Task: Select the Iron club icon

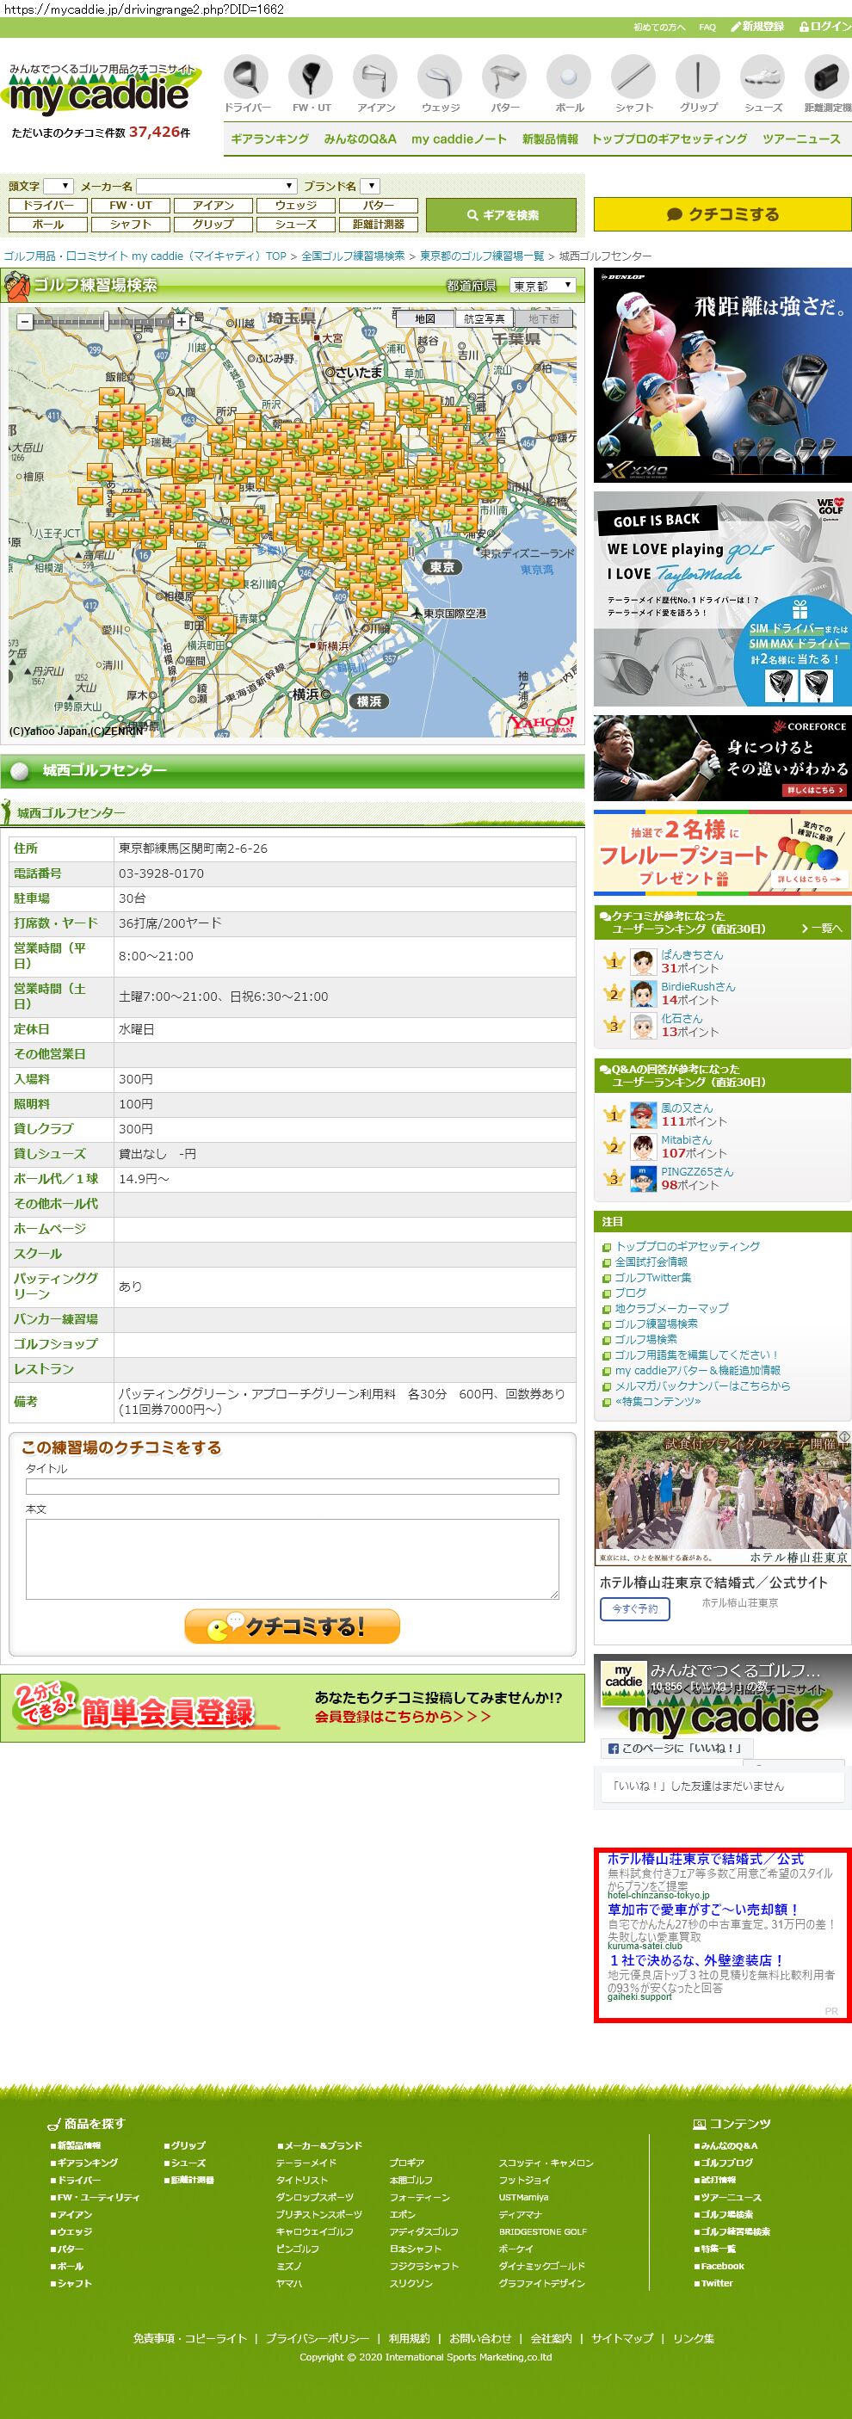Action: (x=376, y=77)
